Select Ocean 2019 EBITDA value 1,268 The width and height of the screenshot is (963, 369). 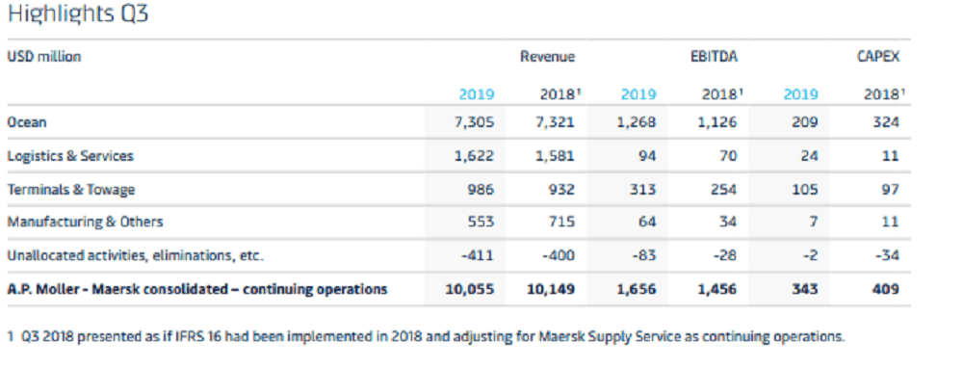click(x=637, y=122)
